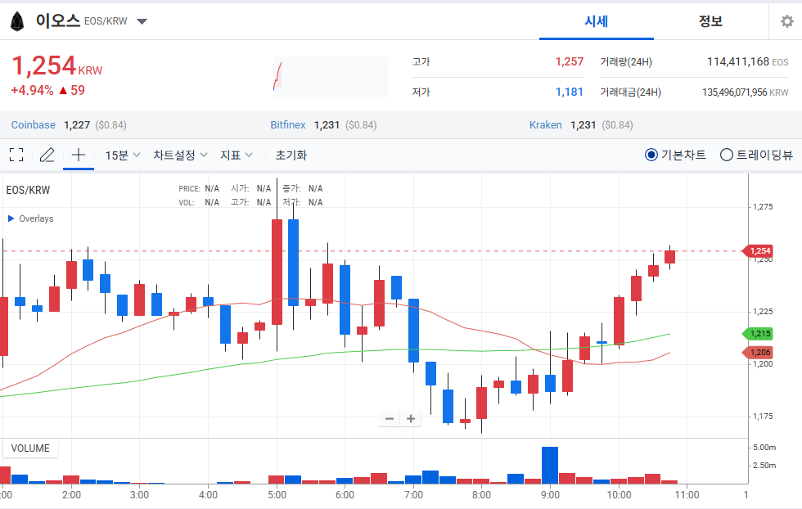Image resolution: width=802 pixels, height=509 pixels.
Task: Click the 9:00 time axis label
Action: point(550,494)
